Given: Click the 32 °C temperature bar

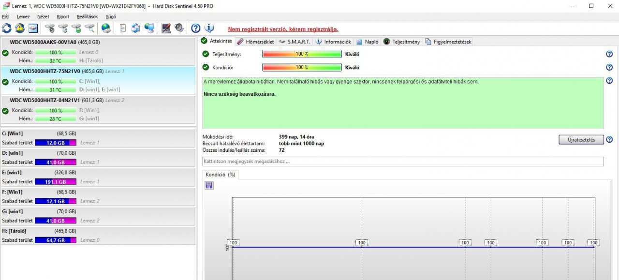Looking at the screenshot, I should coord(56,60).
